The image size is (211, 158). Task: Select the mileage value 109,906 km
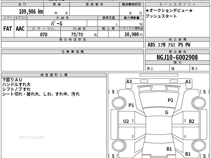[31, 12]
